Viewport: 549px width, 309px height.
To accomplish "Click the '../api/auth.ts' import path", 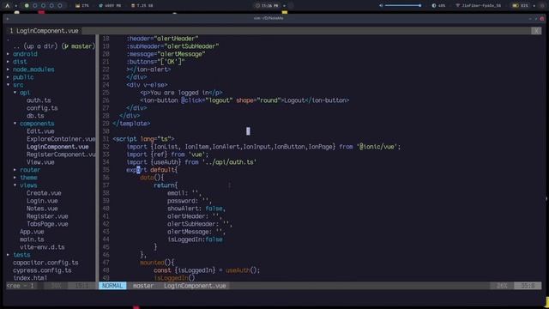I will (229, 162).
